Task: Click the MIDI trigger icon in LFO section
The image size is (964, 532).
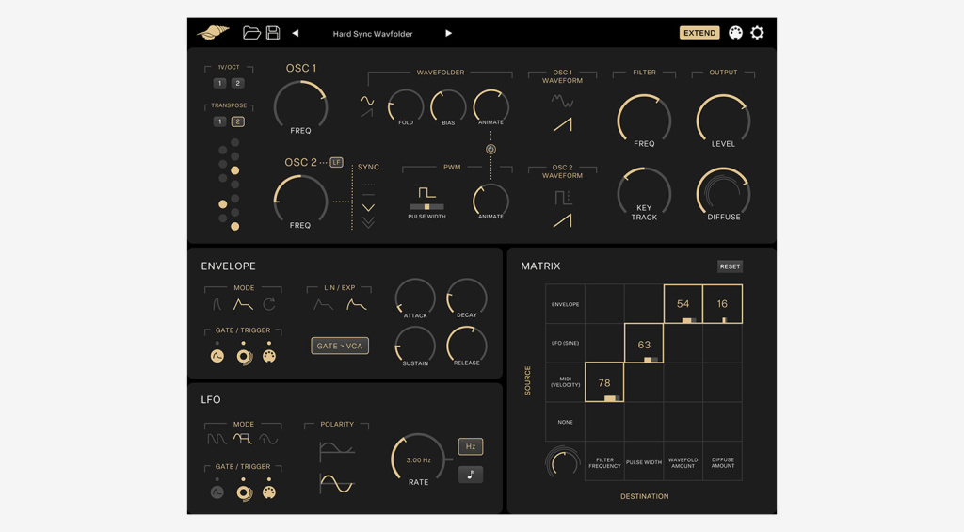Action: tap(269, 492)
